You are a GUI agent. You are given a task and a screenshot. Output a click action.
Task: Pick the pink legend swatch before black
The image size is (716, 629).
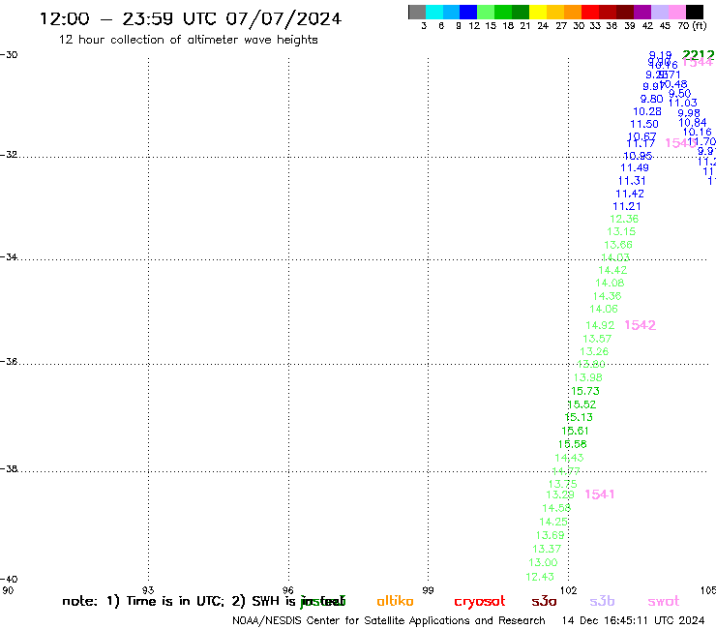(x=677, y=12)
